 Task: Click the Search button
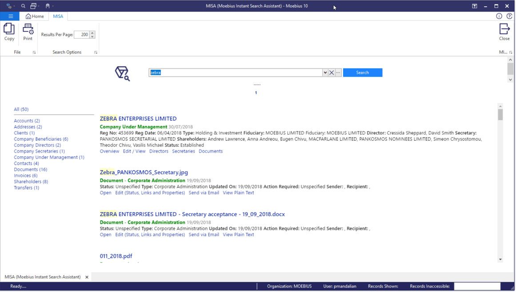pyautogui.click(x=362, y=72)
